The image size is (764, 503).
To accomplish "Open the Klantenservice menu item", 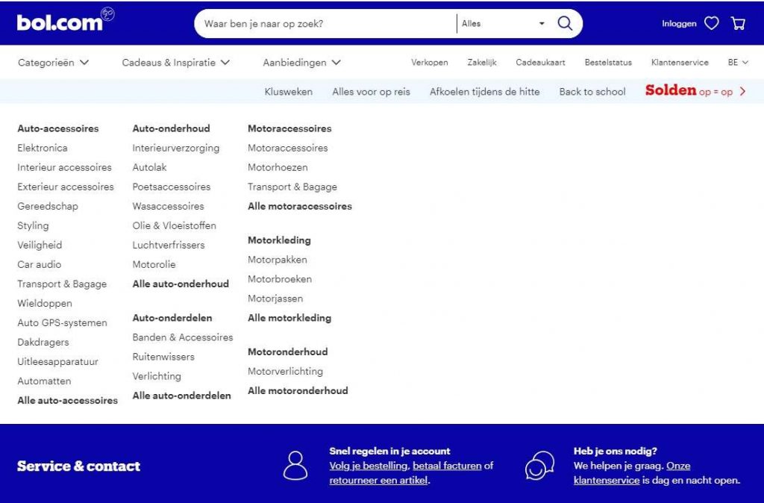I will pyautogui.click(x=680, y=63).
